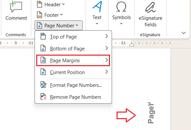Click the Top of Page icon

click(43, 36)
